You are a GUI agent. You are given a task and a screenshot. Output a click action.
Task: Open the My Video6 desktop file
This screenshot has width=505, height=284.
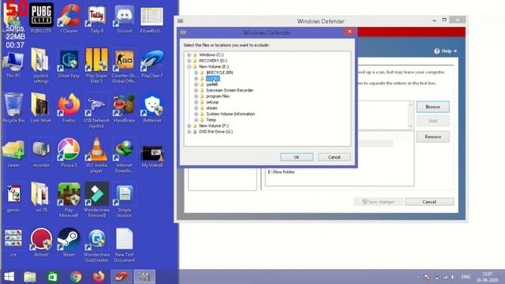(152, 156)
